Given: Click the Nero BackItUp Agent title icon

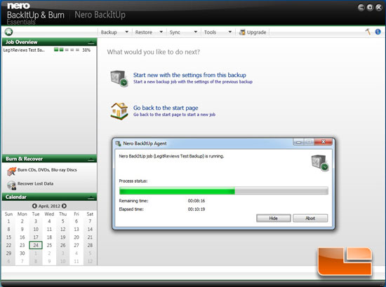Looking at the screenshot, I should 118,143.
